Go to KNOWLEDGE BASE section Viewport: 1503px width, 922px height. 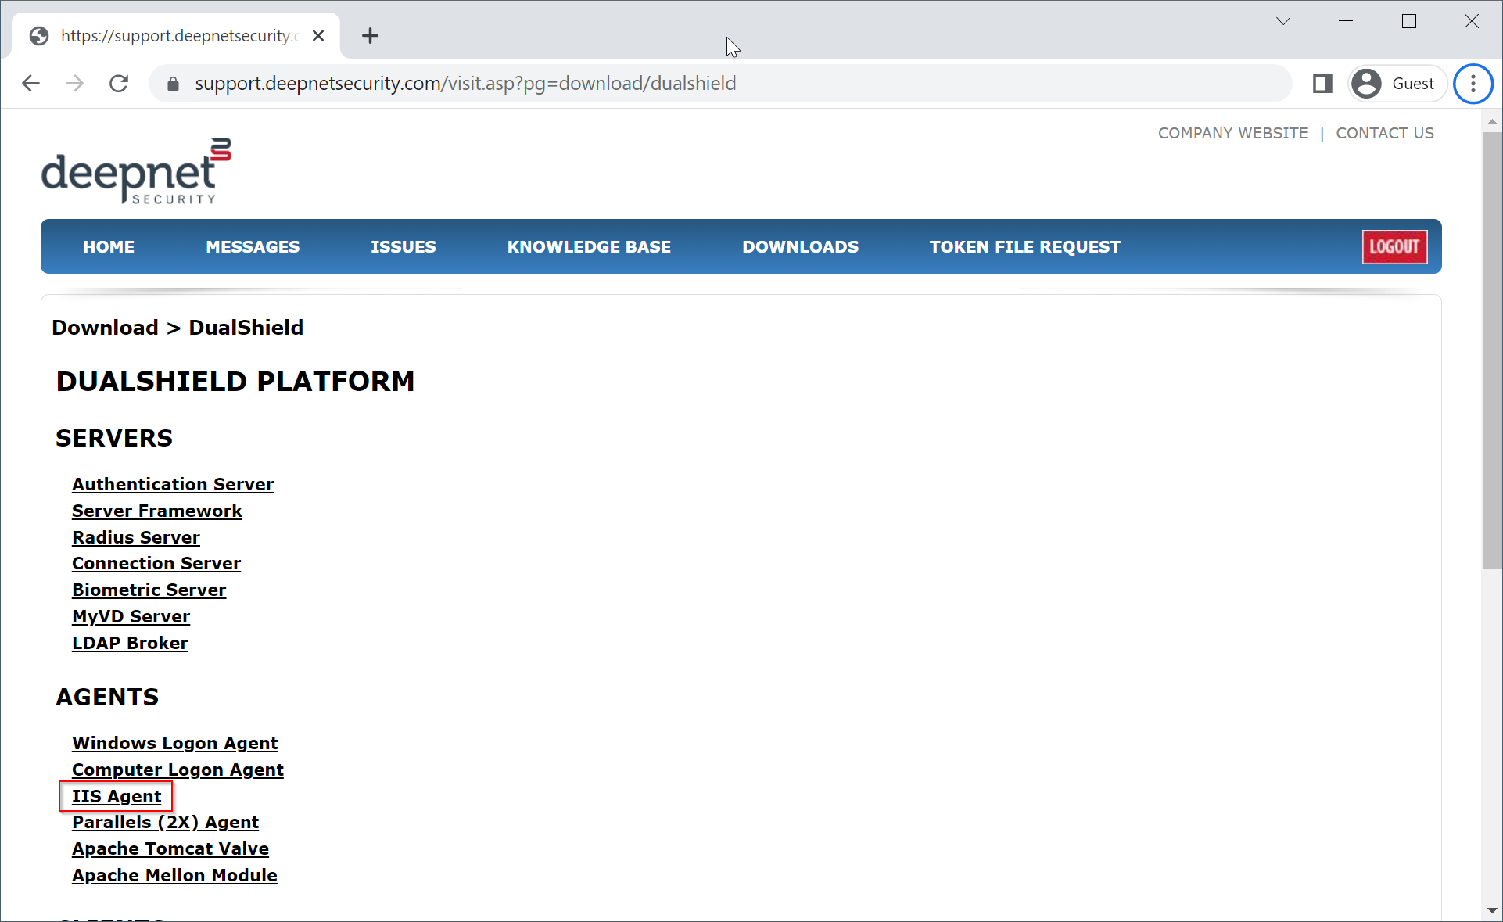[589, 247]
